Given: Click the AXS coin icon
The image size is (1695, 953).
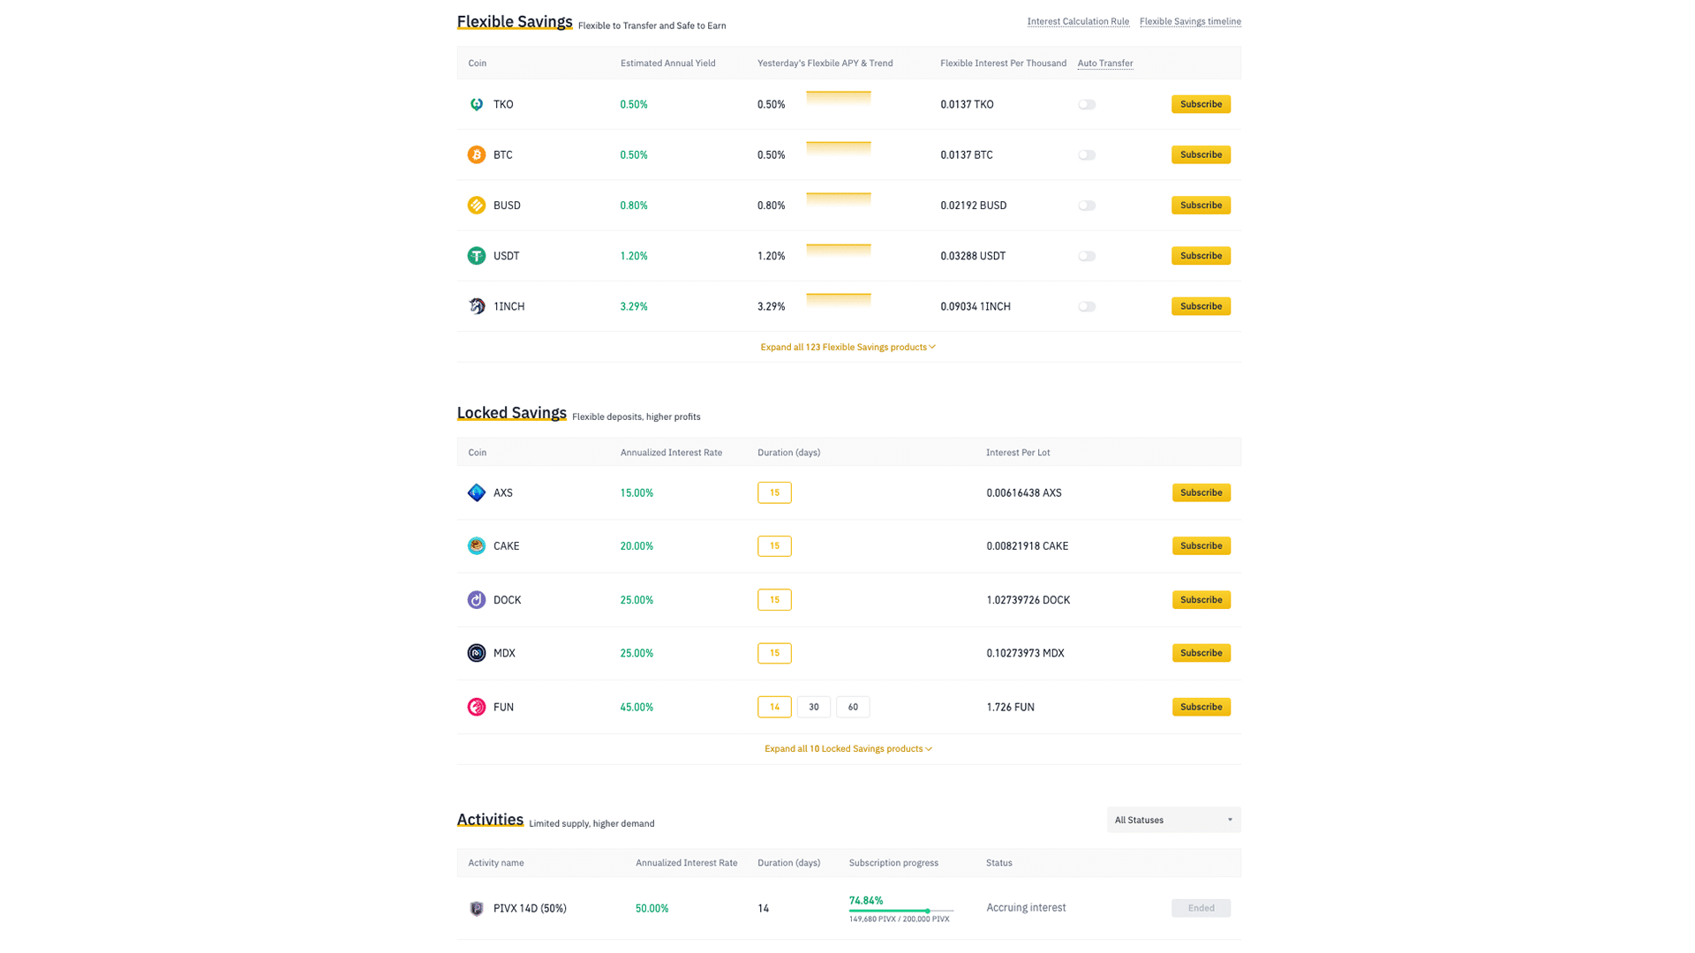Looking at the screenshot, I should [476, 492].
